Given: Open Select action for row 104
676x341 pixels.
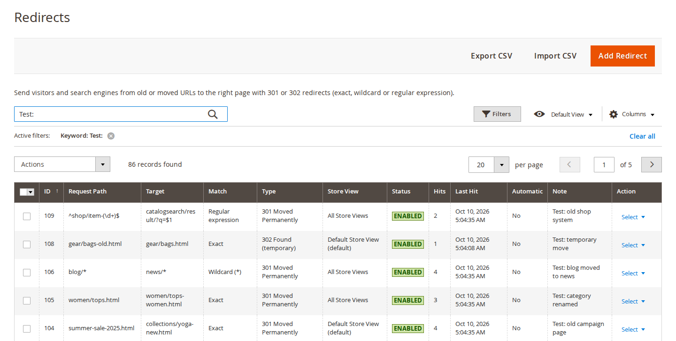Looking at the screenshot, I should coord(633,329).
